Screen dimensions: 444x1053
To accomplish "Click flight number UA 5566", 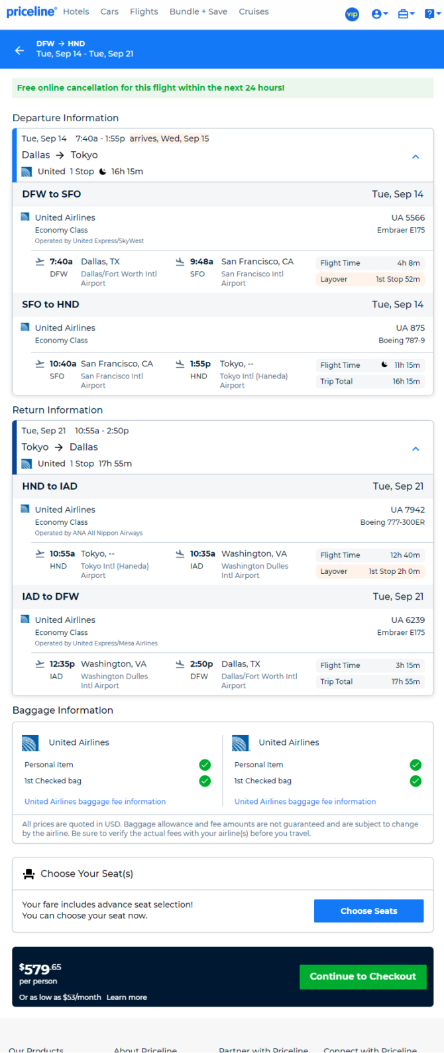I will click(408, 218).
